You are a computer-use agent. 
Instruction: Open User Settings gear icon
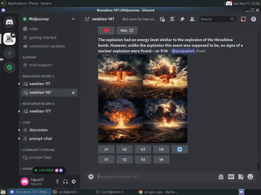(74, 182)
